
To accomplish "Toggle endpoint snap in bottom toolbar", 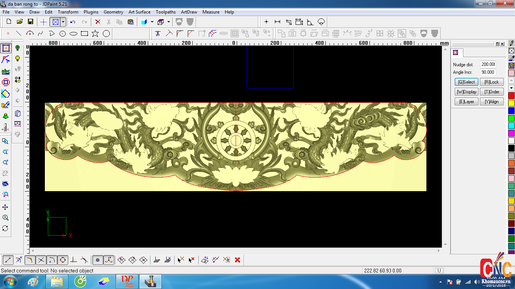I will [8, 260].
